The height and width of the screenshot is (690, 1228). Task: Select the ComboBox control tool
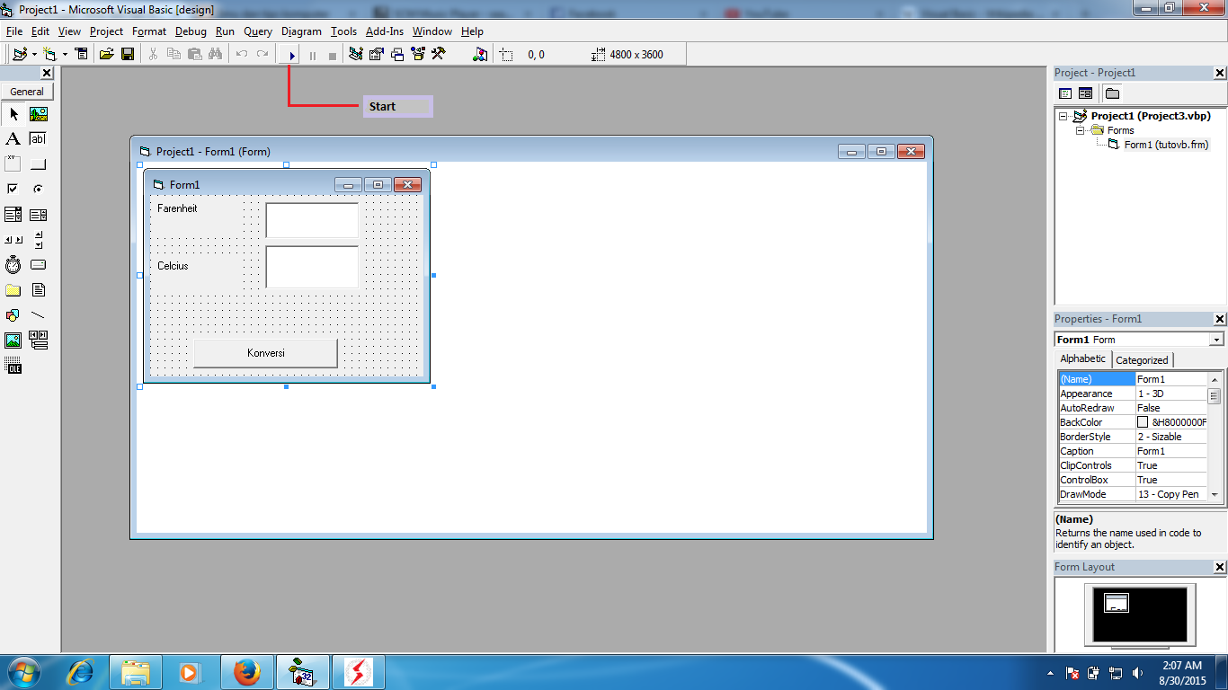click(x=13, y=215)
